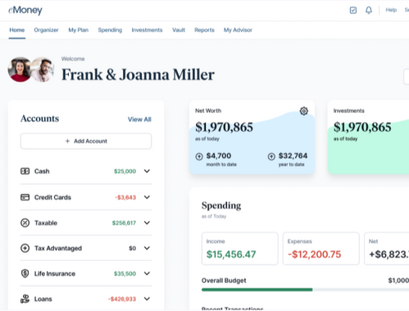Click the Tax Advantaged $0 value

133,248
